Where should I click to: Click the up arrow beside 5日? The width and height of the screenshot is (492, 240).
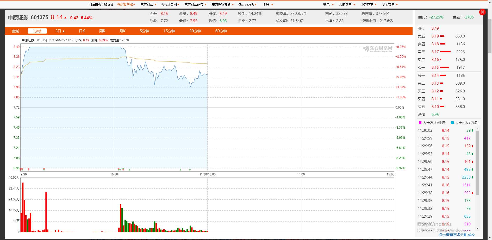(x=64, y=31)
